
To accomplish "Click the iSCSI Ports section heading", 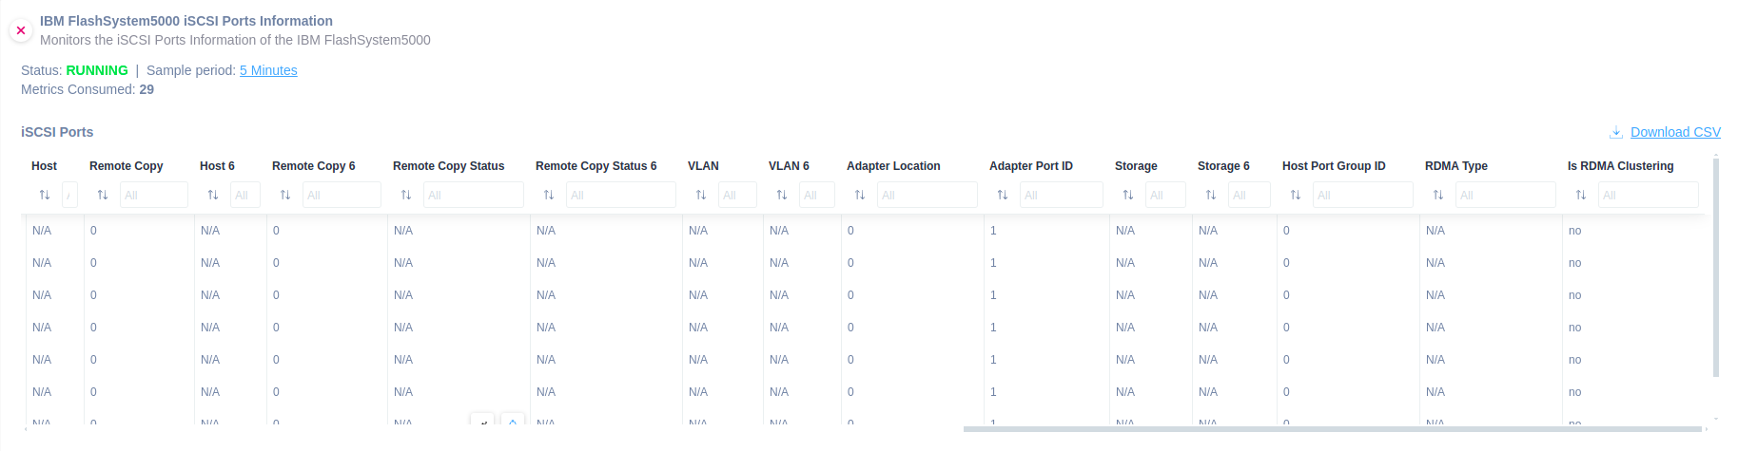I will tap(57, 132).
